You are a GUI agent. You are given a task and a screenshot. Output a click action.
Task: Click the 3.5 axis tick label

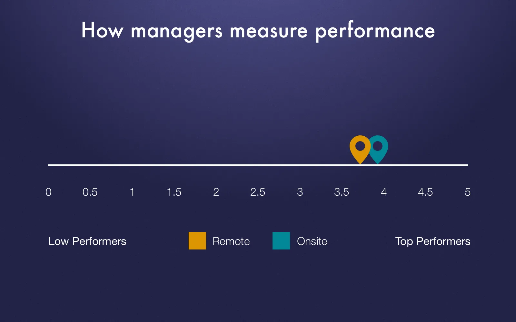coord(342,192)
